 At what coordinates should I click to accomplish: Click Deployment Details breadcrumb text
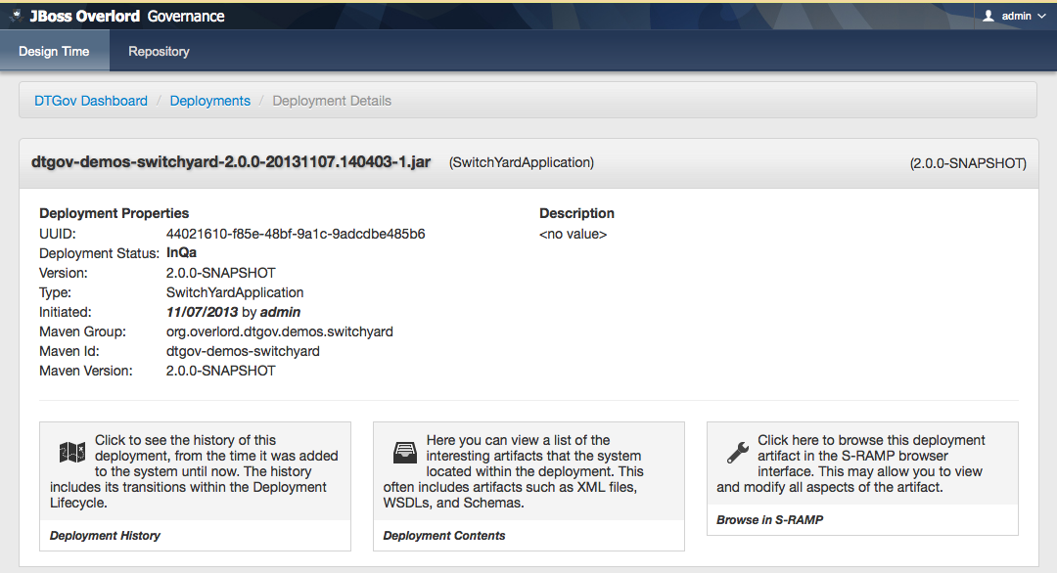click(332, 101)
